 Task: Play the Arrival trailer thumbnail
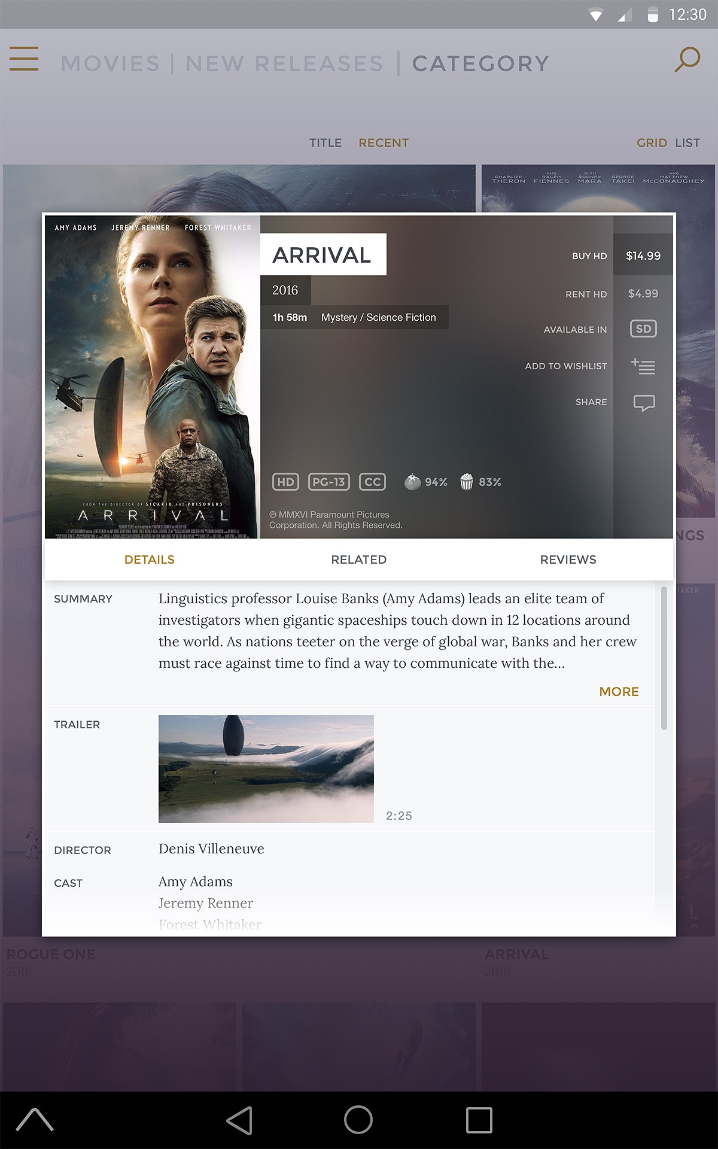(266, 768)
